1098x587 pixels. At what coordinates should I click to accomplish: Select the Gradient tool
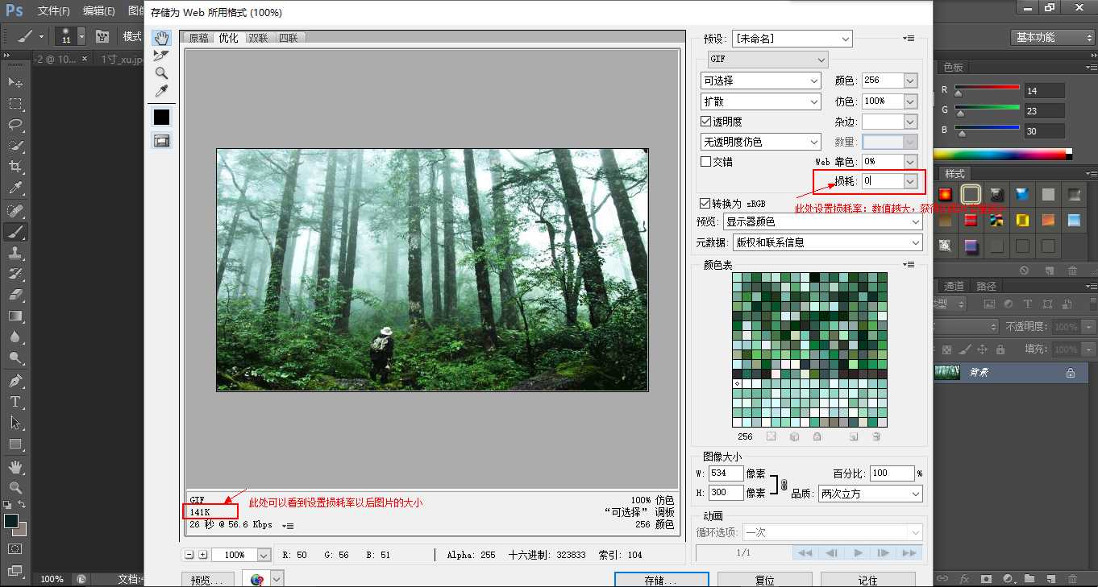[15, 316]
